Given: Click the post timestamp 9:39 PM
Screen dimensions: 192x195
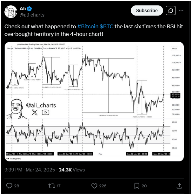Looking at the screenshot, I should click(14, 171).
